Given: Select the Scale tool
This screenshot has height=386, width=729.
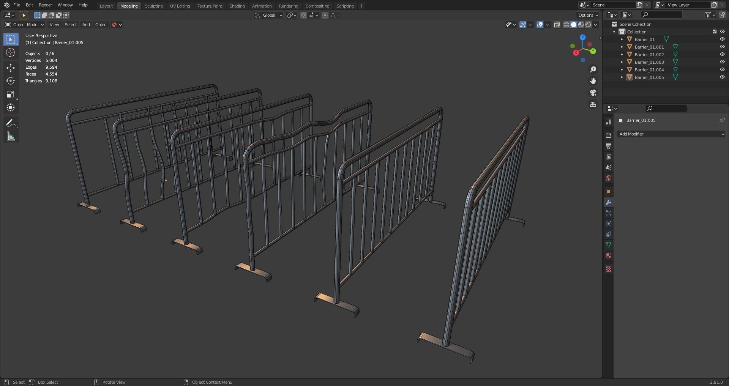Looking at the screenshot, I should coord(11,94).
